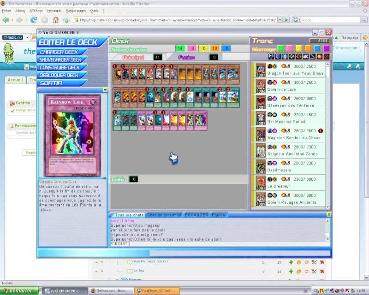Image resolution: width=369 pixels, height=295 pixels.
Task: Open the back-button history dropdown arrow
Action: [12, 20]
